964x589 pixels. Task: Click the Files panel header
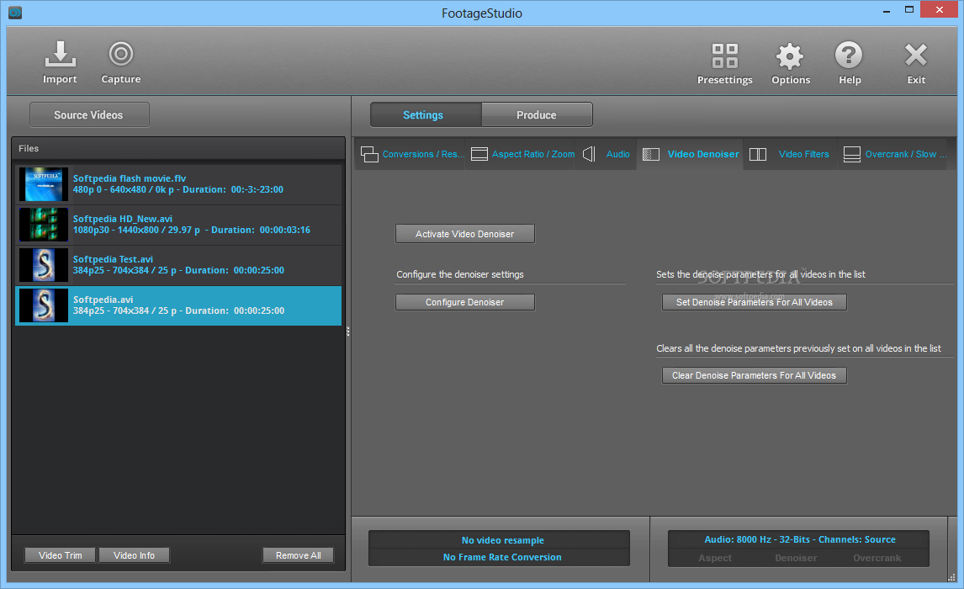click(178, 148)
